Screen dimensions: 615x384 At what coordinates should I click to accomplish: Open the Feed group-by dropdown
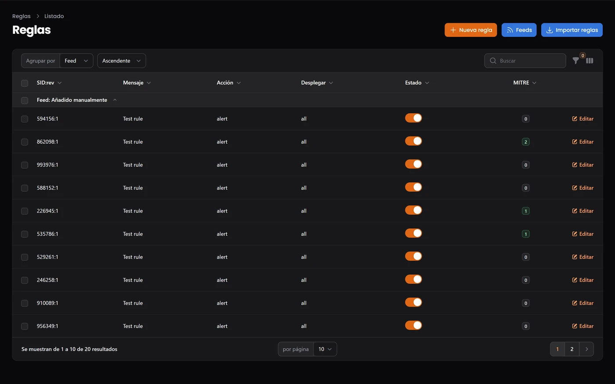[x=76, y=61]
